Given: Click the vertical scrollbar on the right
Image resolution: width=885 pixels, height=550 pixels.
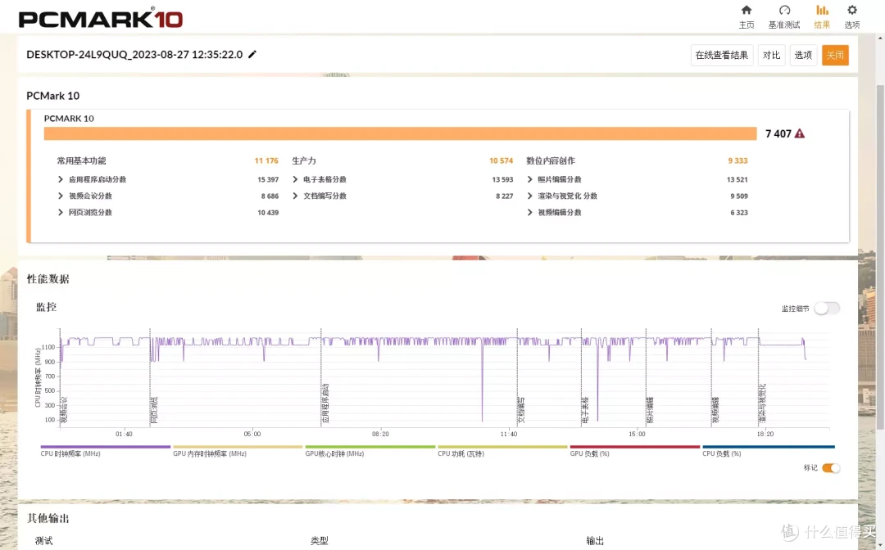Looking at the screenshot, I should click(880, 256).
